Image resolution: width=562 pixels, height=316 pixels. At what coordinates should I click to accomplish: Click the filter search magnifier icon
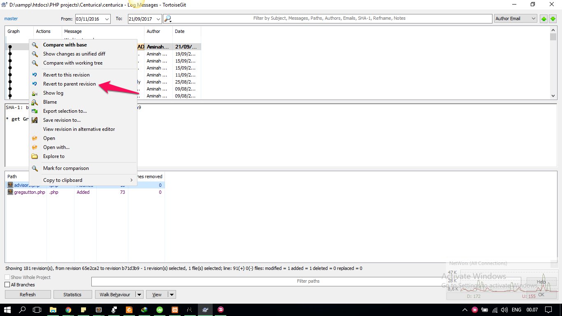coord(167,19)
